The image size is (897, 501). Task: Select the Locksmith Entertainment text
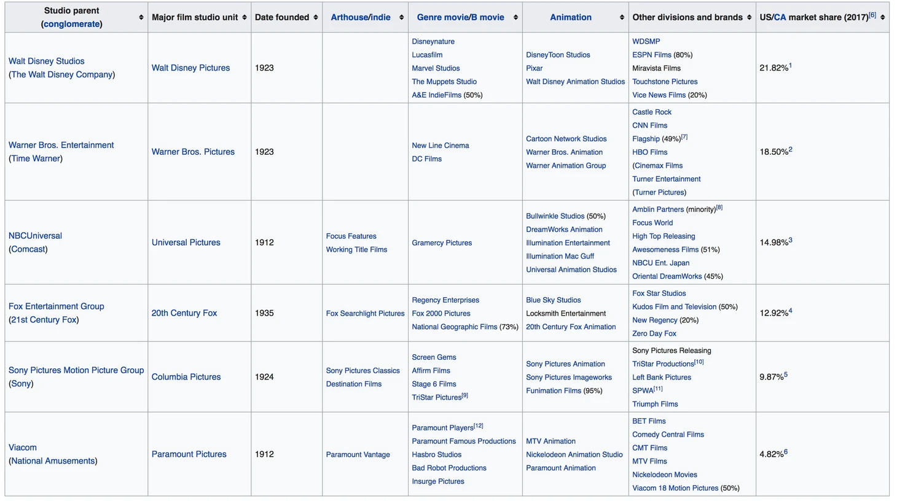click(x=566, y=314)
